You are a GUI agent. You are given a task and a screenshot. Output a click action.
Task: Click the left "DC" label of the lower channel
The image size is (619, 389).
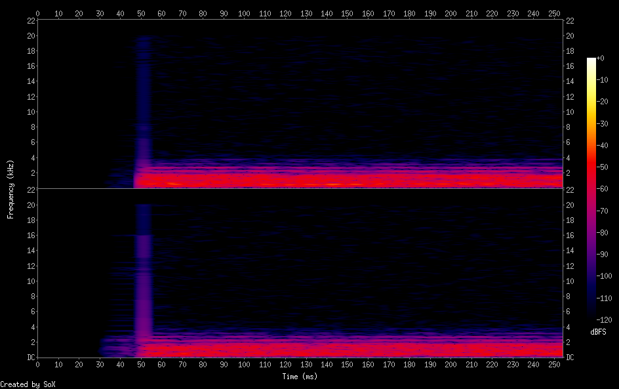coord(31,358)
